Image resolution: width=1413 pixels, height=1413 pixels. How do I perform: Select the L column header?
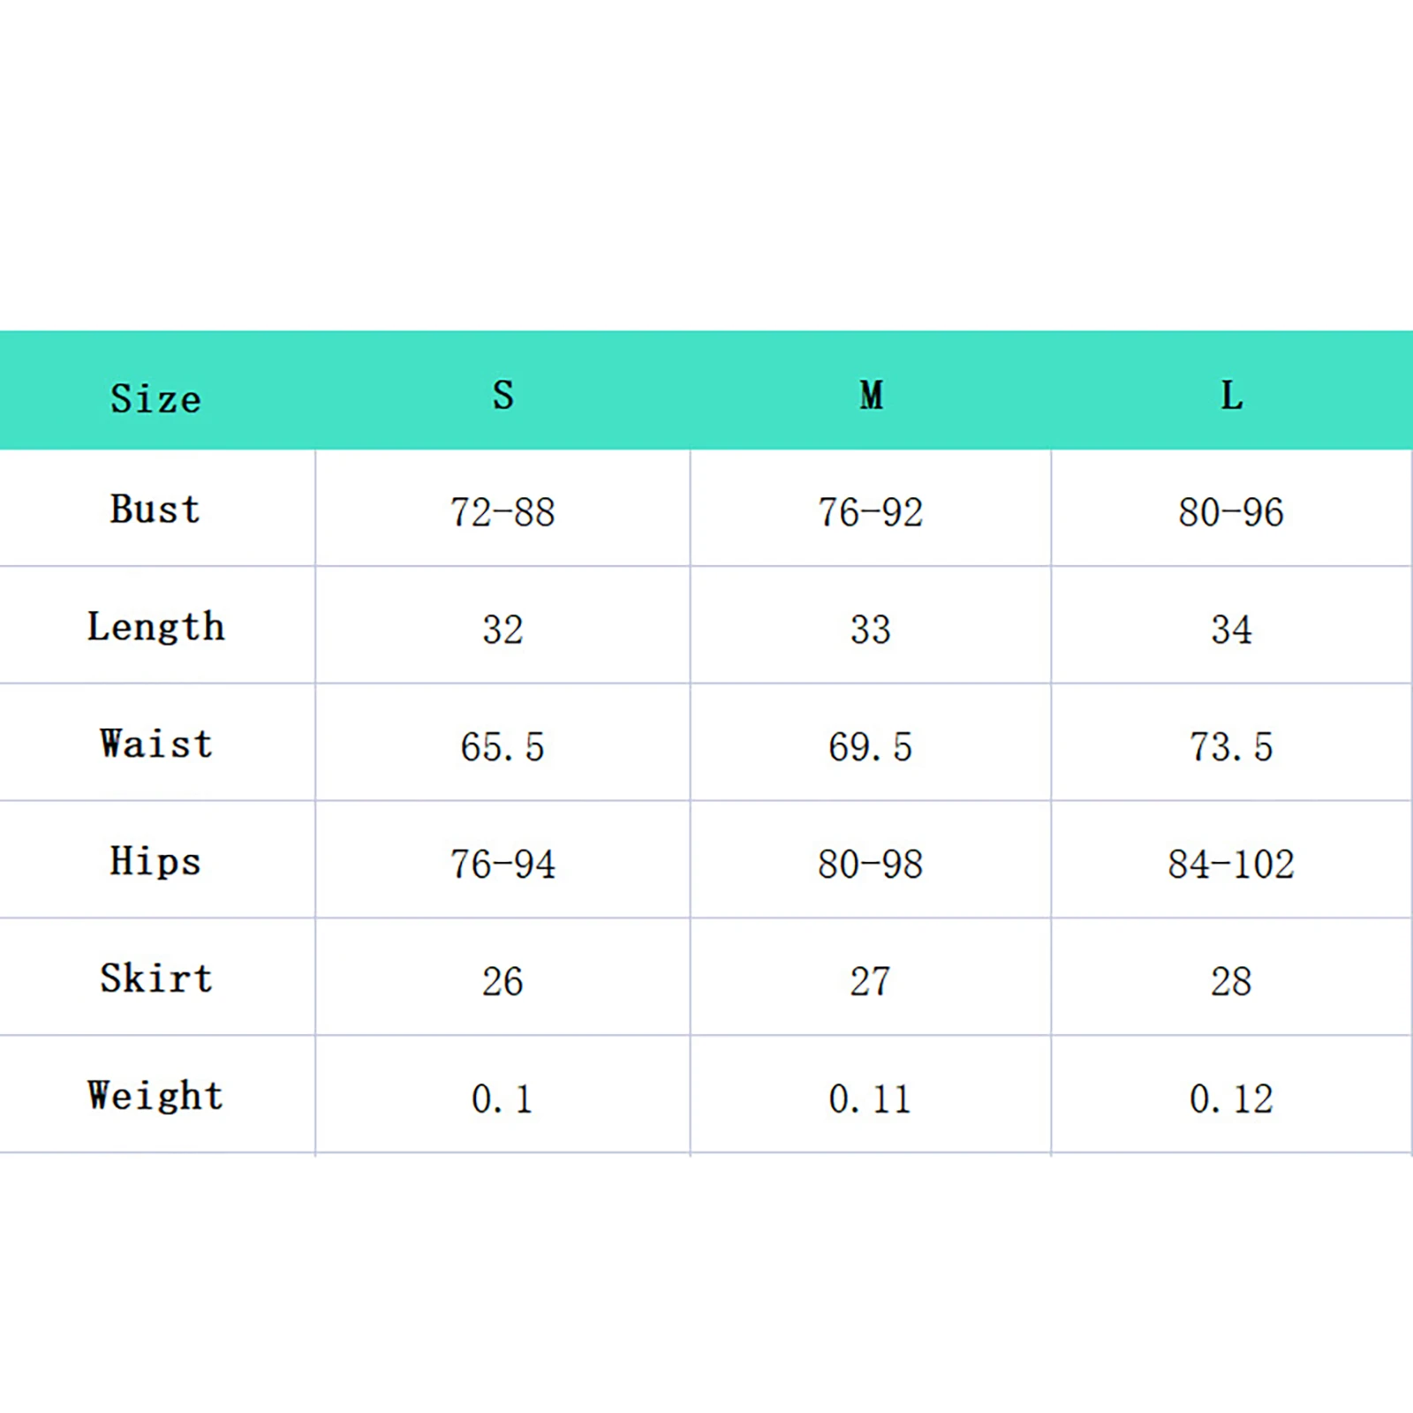(1231, 395)
